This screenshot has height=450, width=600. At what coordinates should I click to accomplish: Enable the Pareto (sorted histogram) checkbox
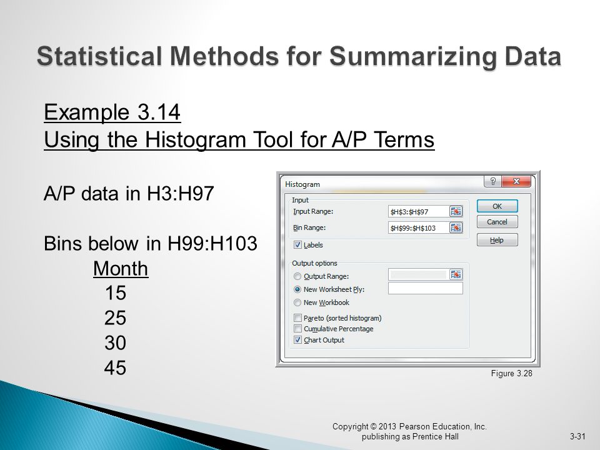297,317
